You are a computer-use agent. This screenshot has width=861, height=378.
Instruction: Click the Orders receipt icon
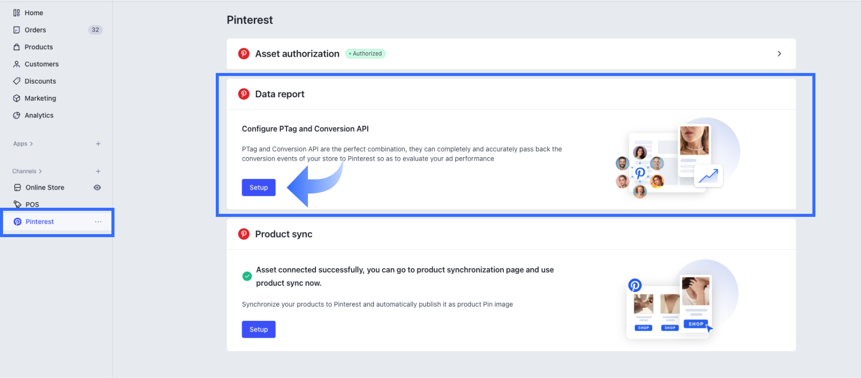(17, 30)
